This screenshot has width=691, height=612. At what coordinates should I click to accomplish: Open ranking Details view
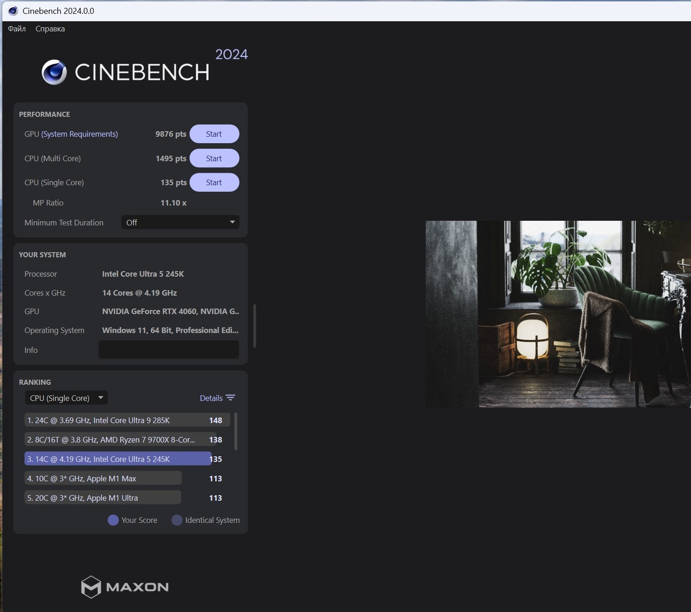(211, 398)
